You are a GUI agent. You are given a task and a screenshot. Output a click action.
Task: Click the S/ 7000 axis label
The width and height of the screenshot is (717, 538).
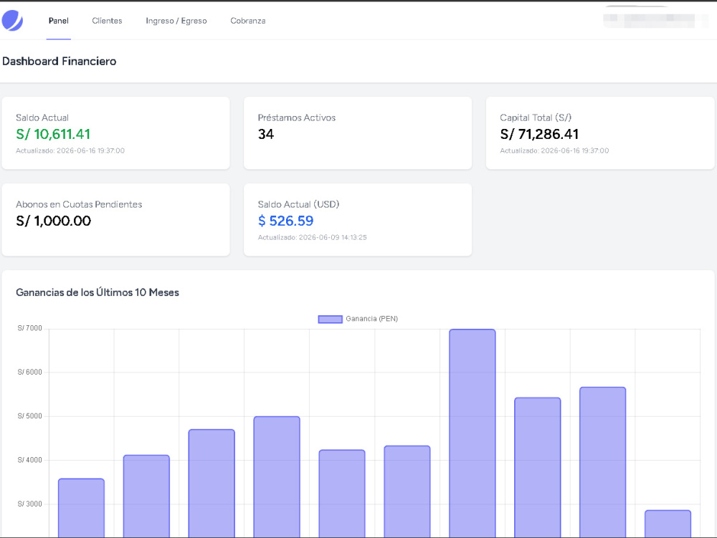pyautogui.click(x=29, y=328)
